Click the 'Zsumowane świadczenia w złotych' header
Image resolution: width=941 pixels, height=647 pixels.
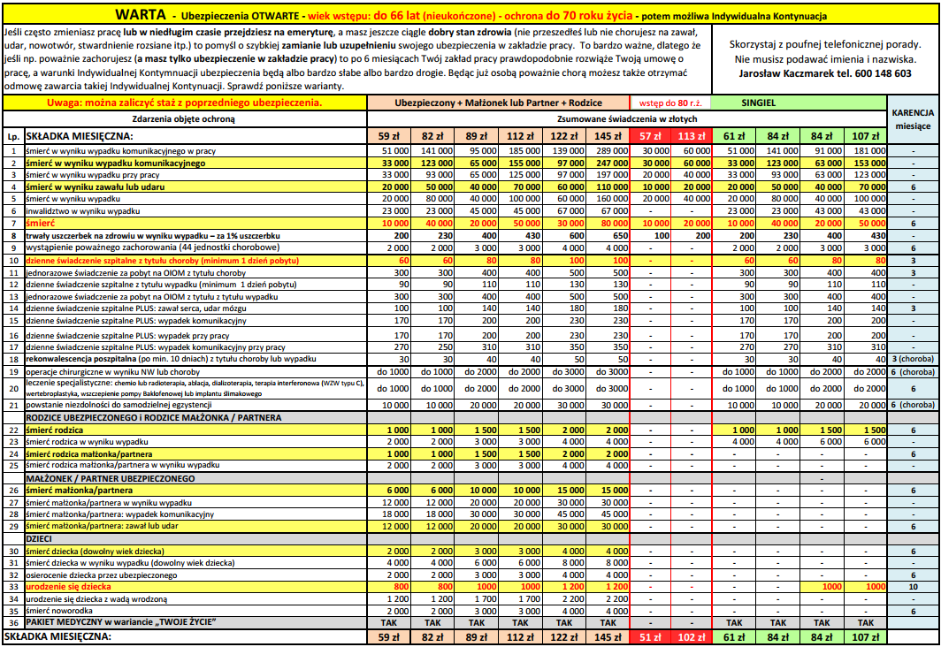tap(627, 118)
